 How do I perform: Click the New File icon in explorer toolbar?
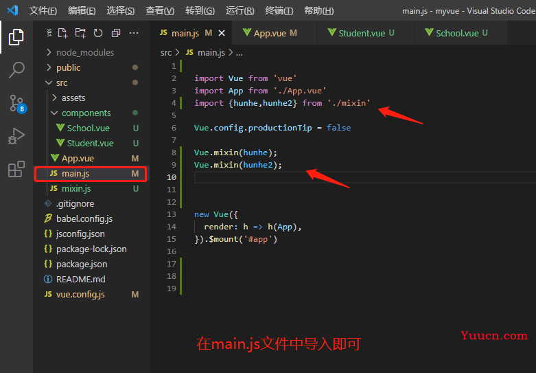pos(63,33)
